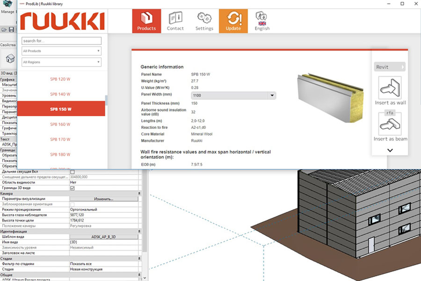Toggle the Границы 3D вида checkbox
Viewport: 421px width, 281px height.
pos(72,188)
